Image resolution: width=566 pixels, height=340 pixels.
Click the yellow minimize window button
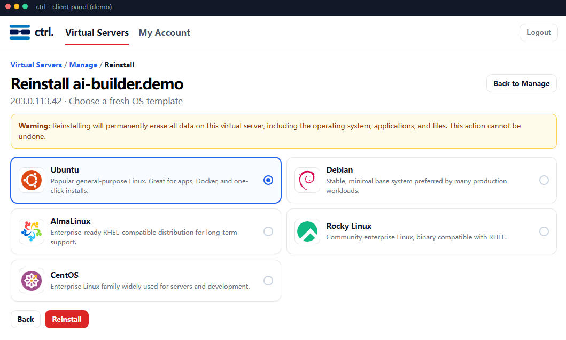click(17, 6)
